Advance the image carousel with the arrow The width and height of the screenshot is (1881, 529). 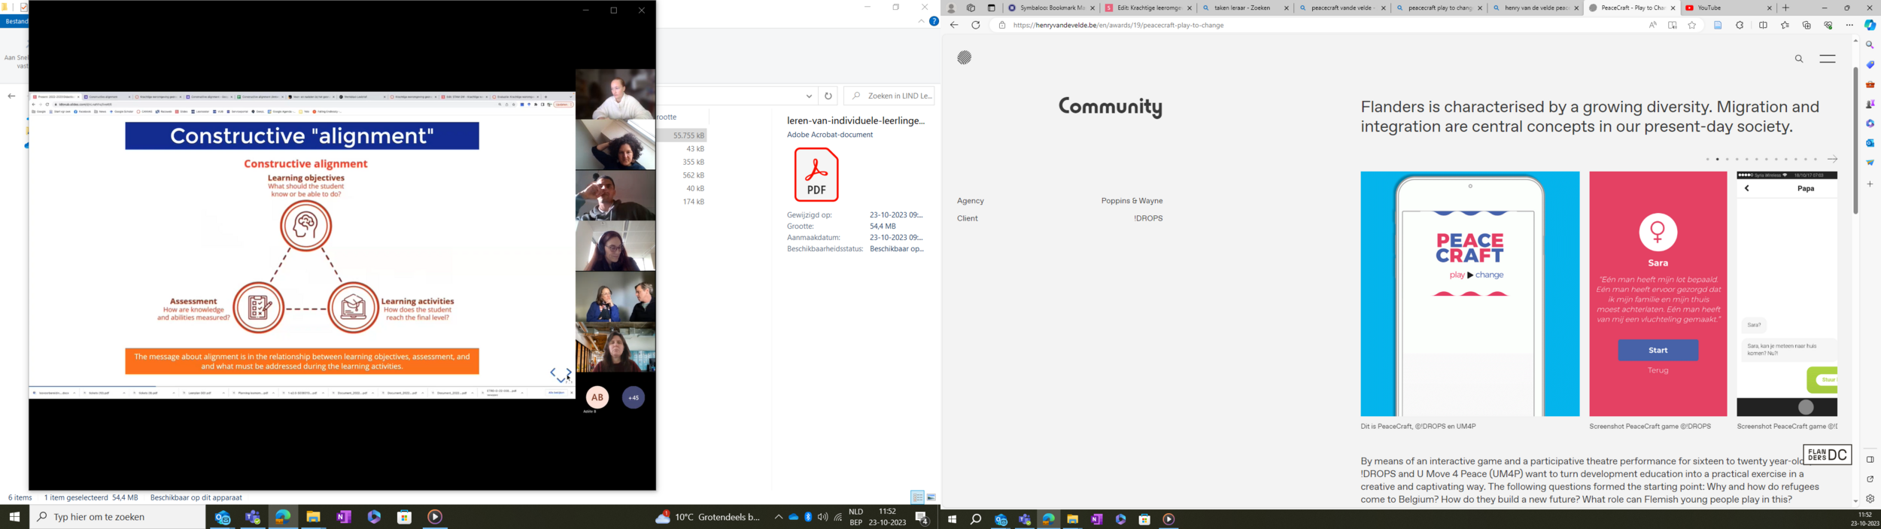point(1832,159)
